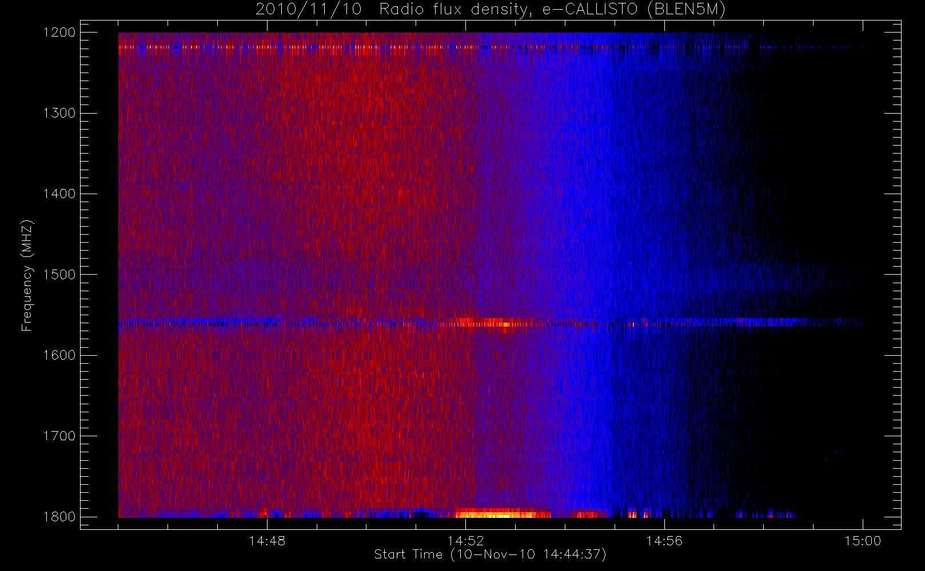Click the '14:52' time axis label
Image resolution: width=925 pixels, height=571 pixels.
tap(465, 541)
